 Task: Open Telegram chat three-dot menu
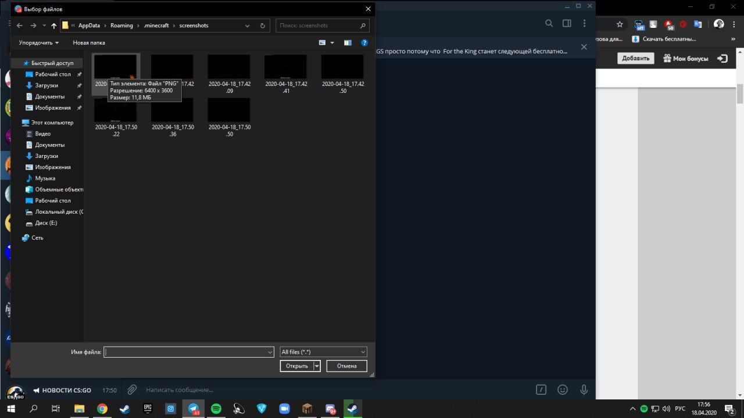point(584,23)
